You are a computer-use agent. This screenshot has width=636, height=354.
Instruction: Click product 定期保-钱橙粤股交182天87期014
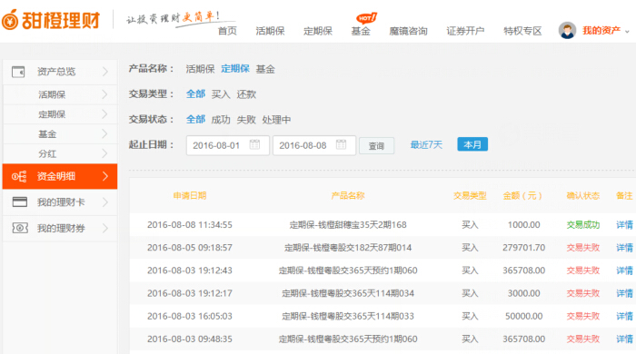point(348,248)
